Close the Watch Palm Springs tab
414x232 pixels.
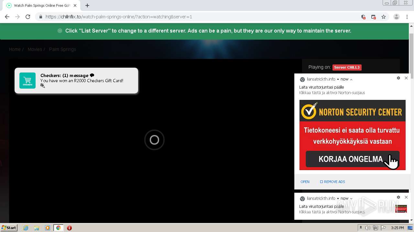[75, 5]
